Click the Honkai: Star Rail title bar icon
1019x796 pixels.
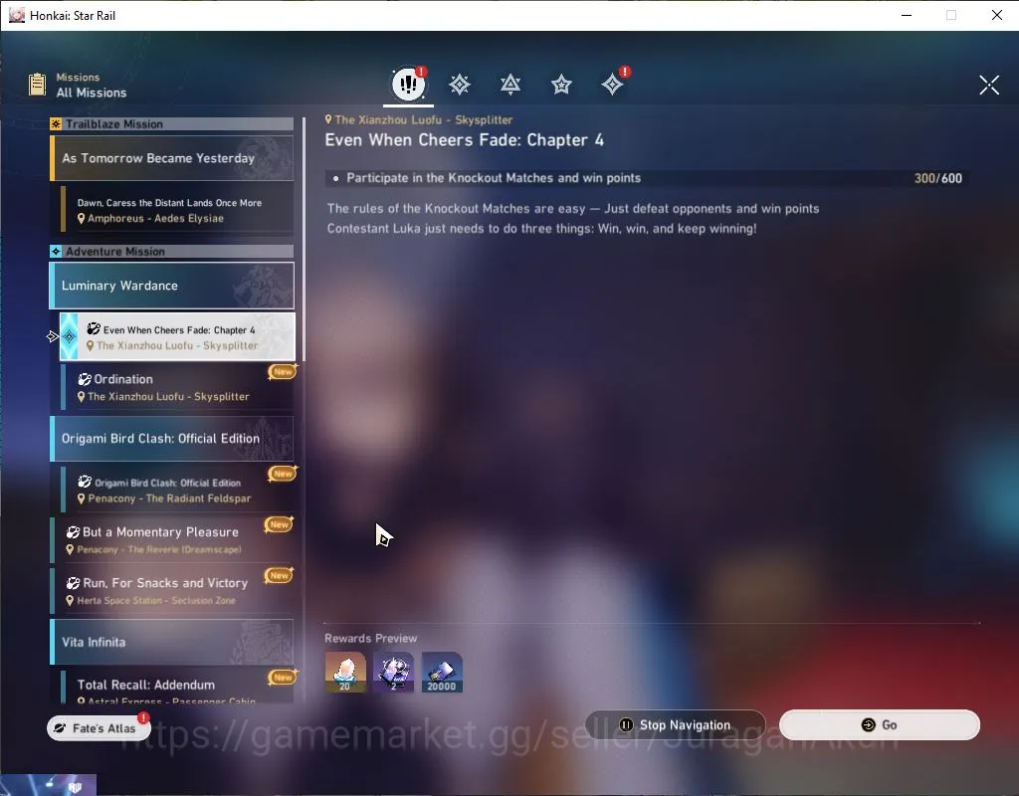click(x=16, y=15)
